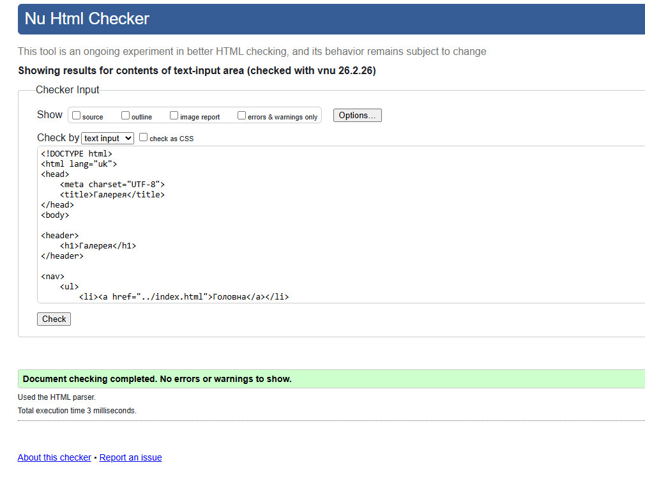The width and height of the screenshot is (645, 481).
Task: Tick the outline checkbox
Action: point(126,116)
